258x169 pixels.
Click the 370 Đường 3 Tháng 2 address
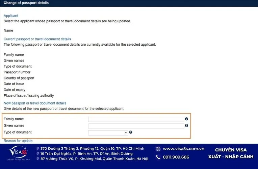pos(92,149)
